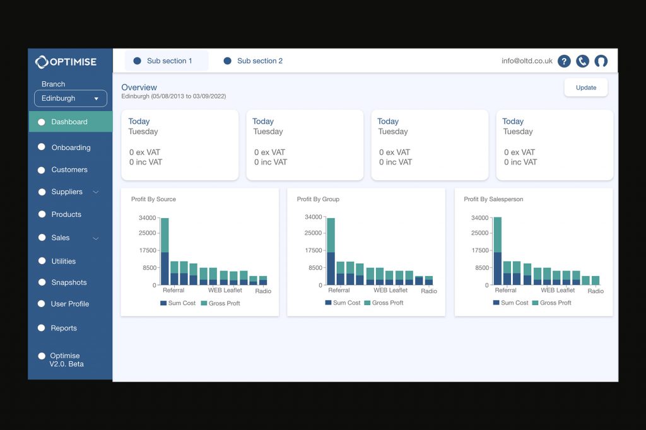Image resolution: width=646 pixels, height=430 pixels.
Task: Open the Edinburgh branch dropdown
Action: pyautogui.click(x=71, y=98)
